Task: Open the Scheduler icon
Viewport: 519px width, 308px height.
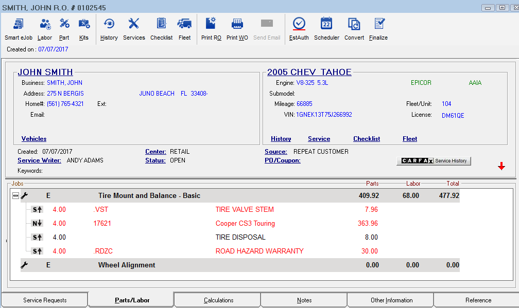Action: (326, 28)
